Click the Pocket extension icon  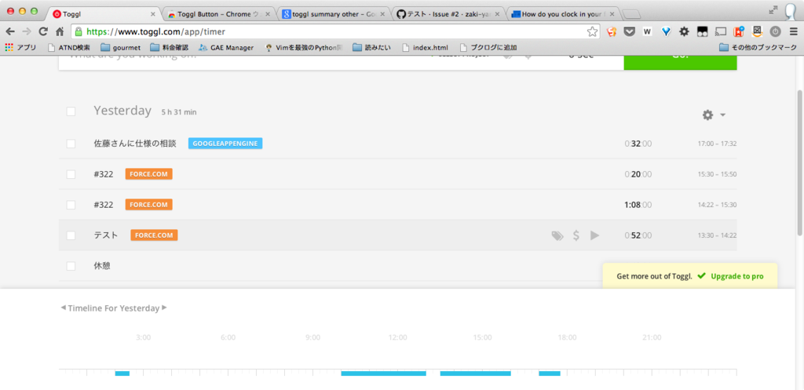coord(629,31)
